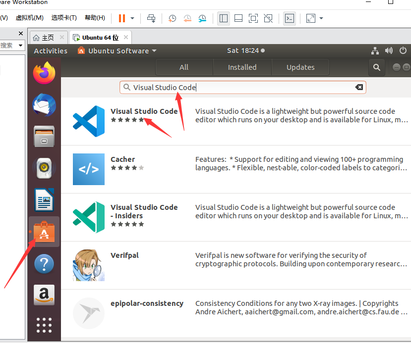Viewport: 411px width, 343px height.
Task: Click the enter full screen mode icon
Action: point(253,18)
